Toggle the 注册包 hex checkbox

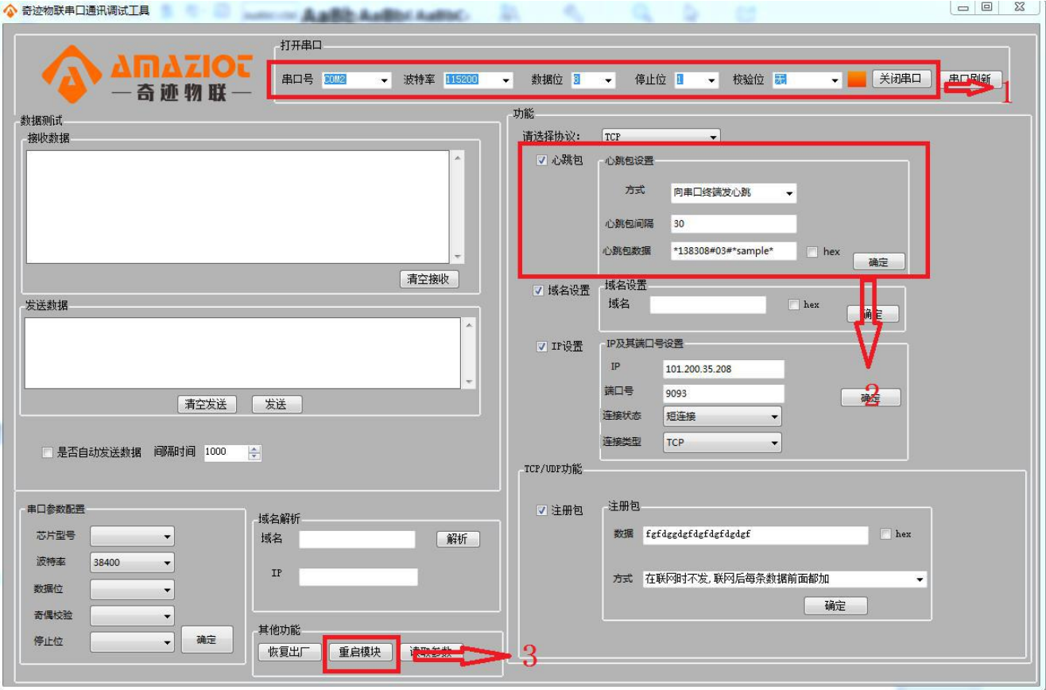(885, 534)
